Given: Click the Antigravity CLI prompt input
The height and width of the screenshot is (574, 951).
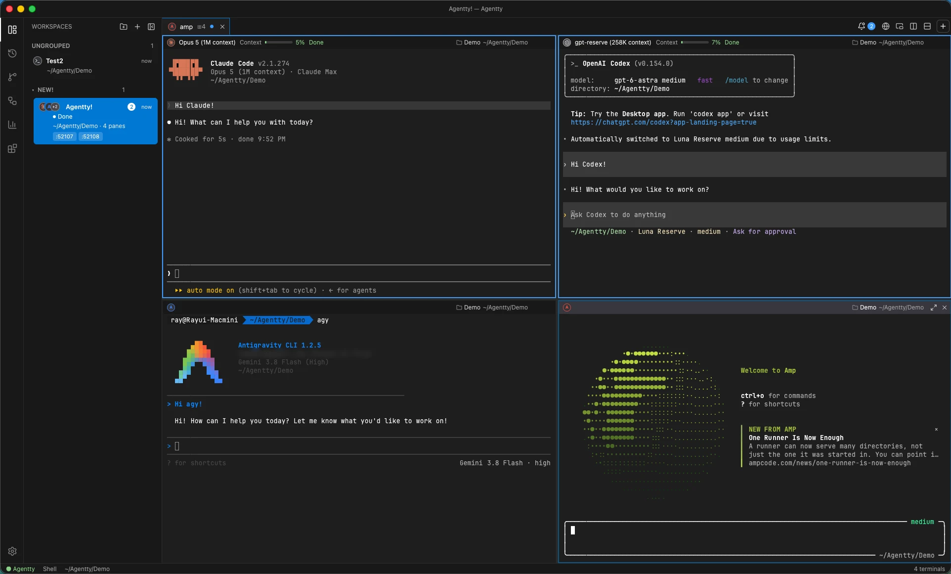Looking at the screenshot, I should pyautogui.click(x=359, y=446).
